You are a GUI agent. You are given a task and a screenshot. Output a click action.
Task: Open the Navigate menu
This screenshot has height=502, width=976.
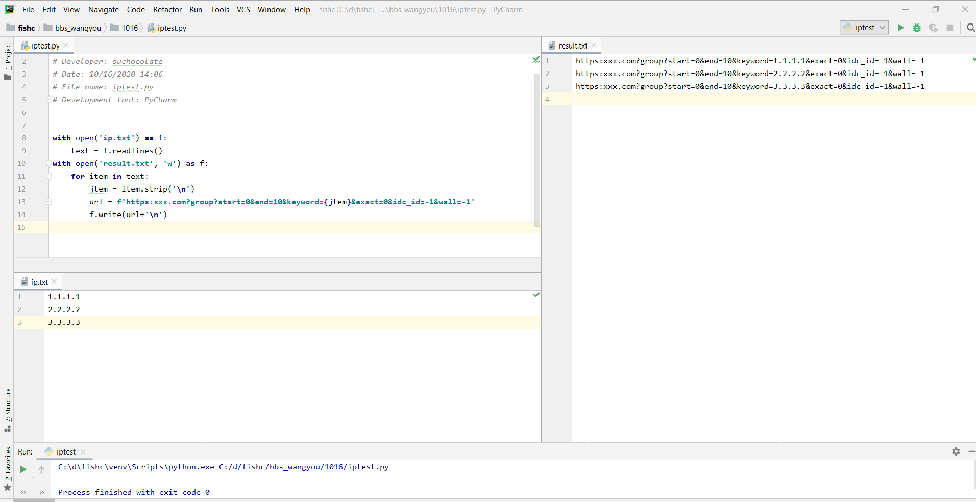tap(103, 10)
